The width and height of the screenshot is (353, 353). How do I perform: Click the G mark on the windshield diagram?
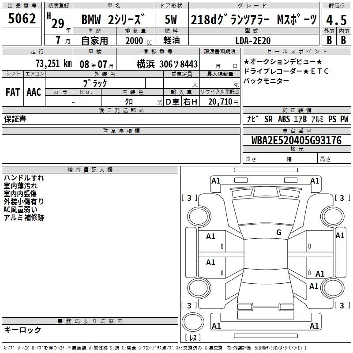click(x=278, y=233)
